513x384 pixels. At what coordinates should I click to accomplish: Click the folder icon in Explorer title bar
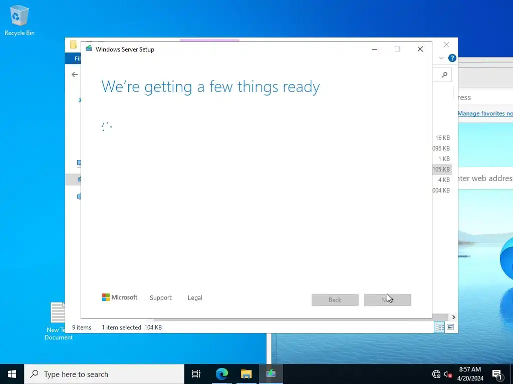[73, 44]
